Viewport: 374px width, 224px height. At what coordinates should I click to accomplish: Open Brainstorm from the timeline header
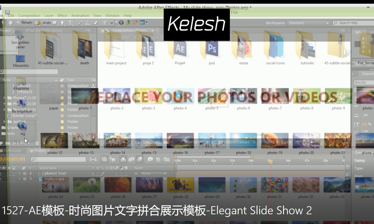(x=150, y=159)
